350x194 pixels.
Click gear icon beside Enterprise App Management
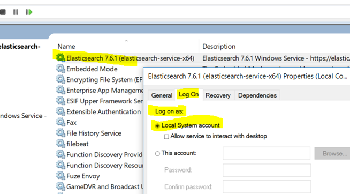[x=60, y=90]
